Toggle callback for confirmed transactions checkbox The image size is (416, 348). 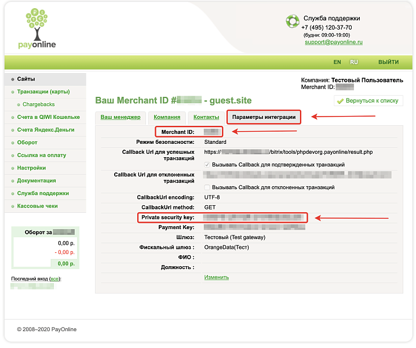point(207,165)
